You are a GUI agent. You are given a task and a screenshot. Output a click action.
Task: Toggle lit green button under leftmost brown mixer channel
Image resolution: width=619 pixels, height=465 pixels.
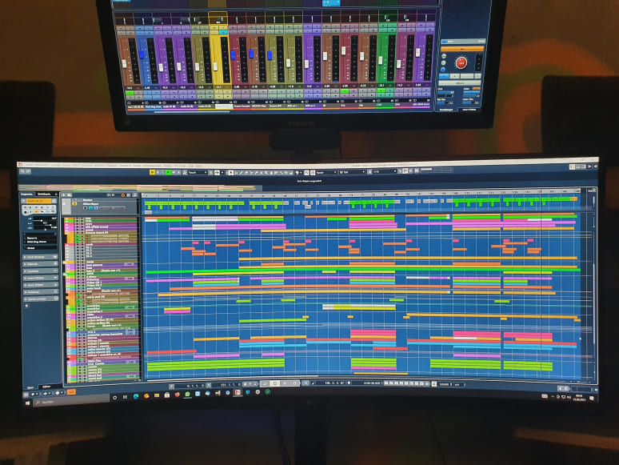pyautogui.click(x=129, y=93)
